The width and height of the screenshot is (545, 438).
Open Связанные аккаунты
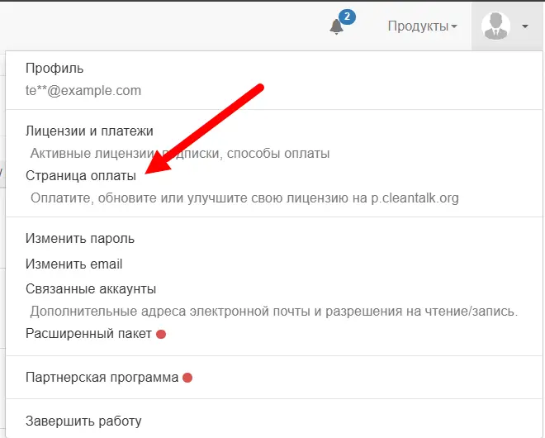[x=91, y=289]
